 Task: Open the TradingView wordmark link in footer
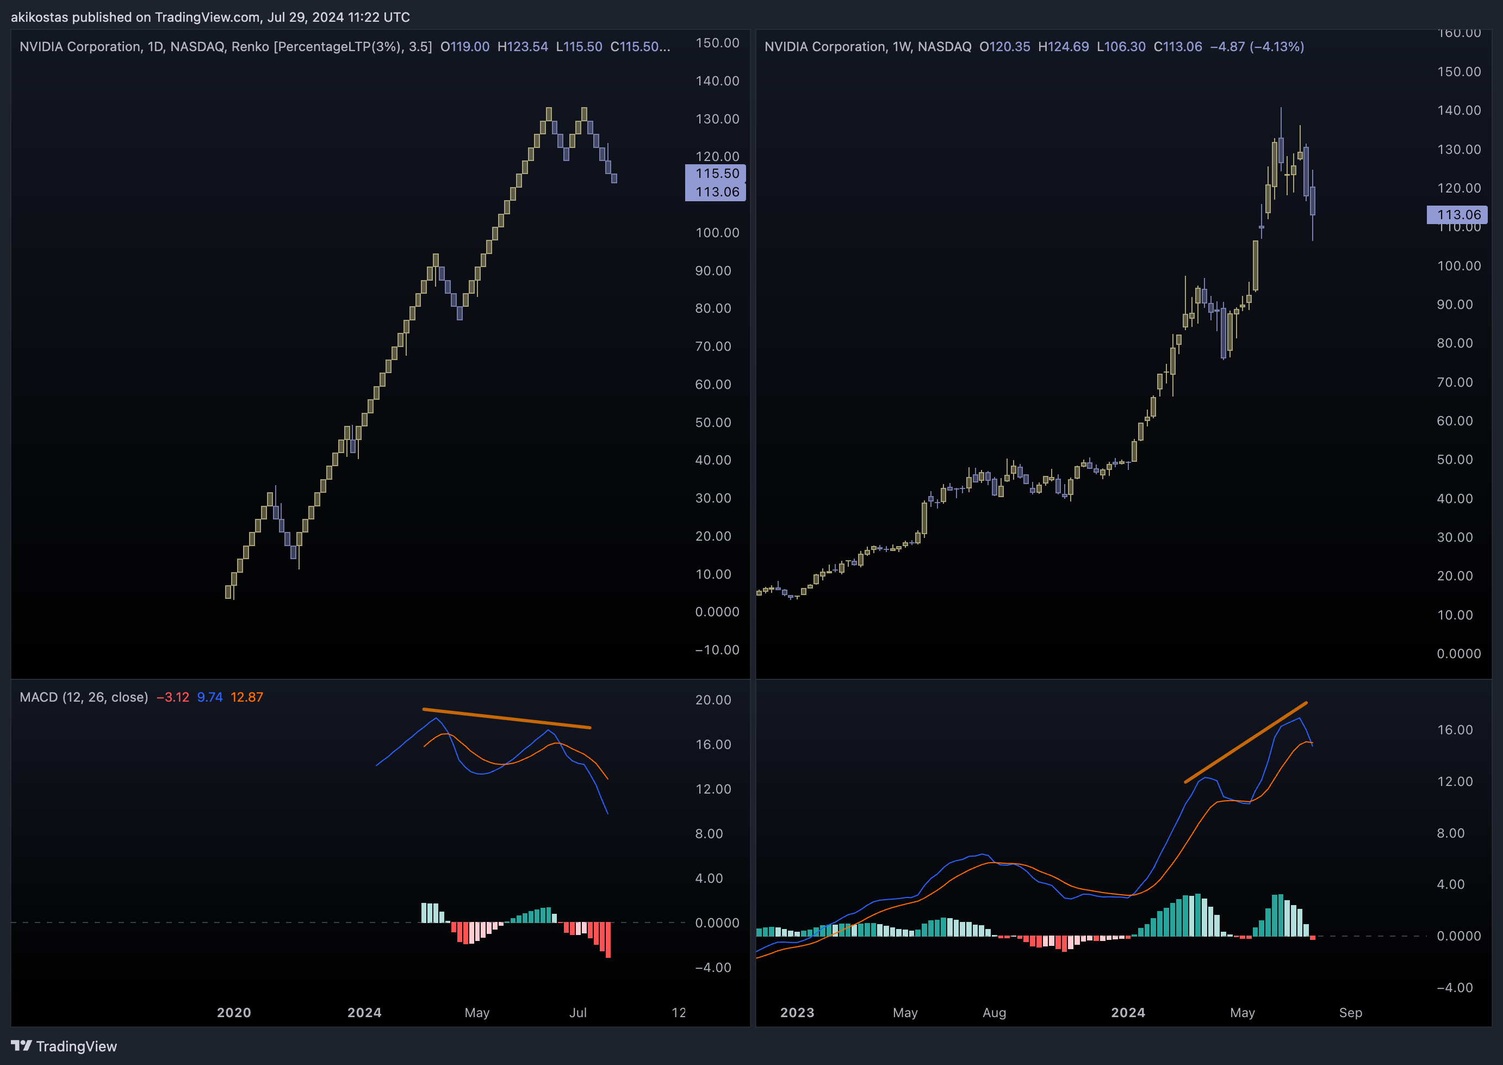76,1046
